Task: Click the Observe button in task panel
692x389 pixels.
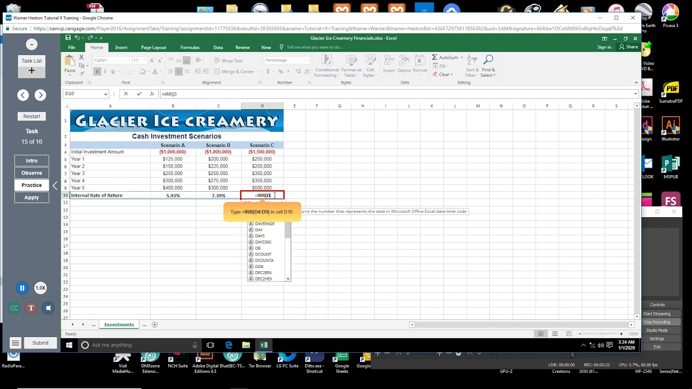Action: tap(31, 173)
